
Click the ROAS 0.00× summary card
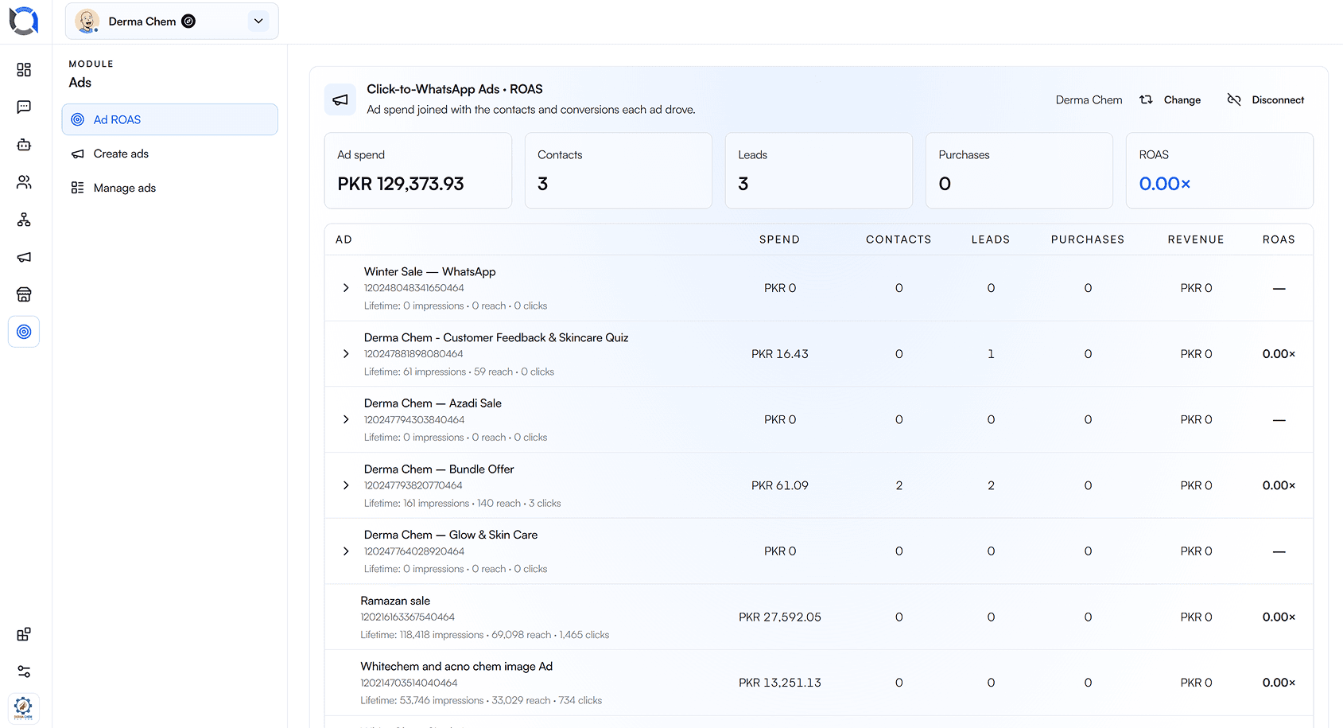(x=1220, y=170)
